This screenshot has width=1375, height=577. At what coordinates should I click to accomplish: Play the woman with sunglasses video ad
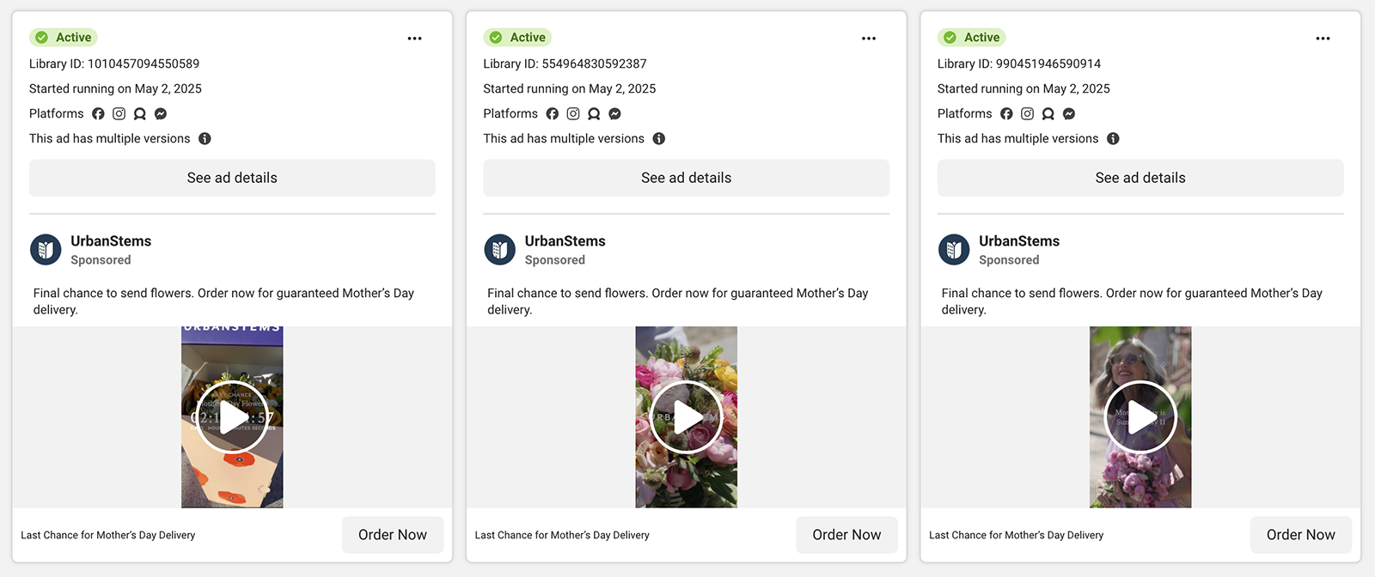pos(1140,417)
